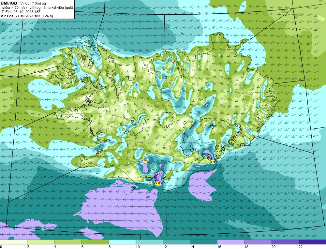Click the legend scale label 12
This screenshot has width=326, height=249.
(165, 247)
